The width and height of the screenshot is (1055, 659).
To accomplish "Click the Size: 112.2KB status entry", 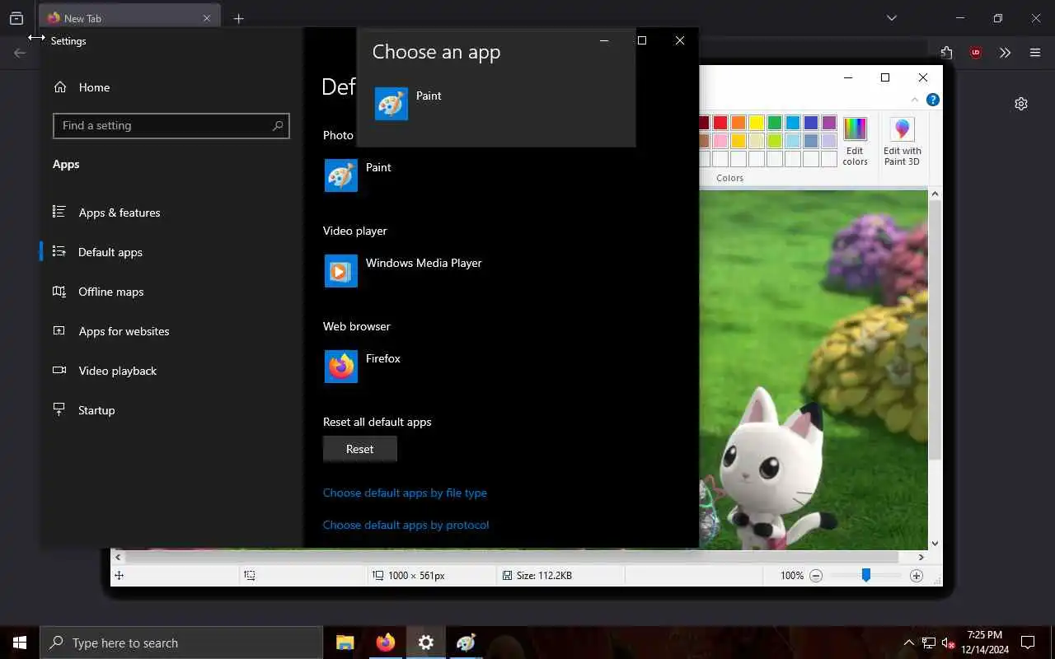I will (537, 576).
